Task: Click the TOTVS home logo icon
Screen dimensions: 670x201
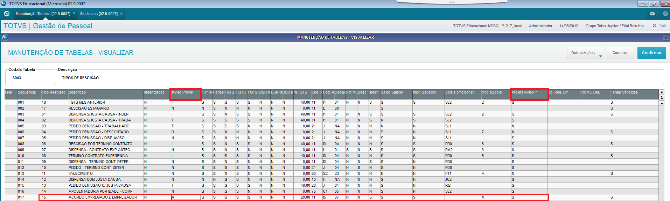Action: [6, 14]
